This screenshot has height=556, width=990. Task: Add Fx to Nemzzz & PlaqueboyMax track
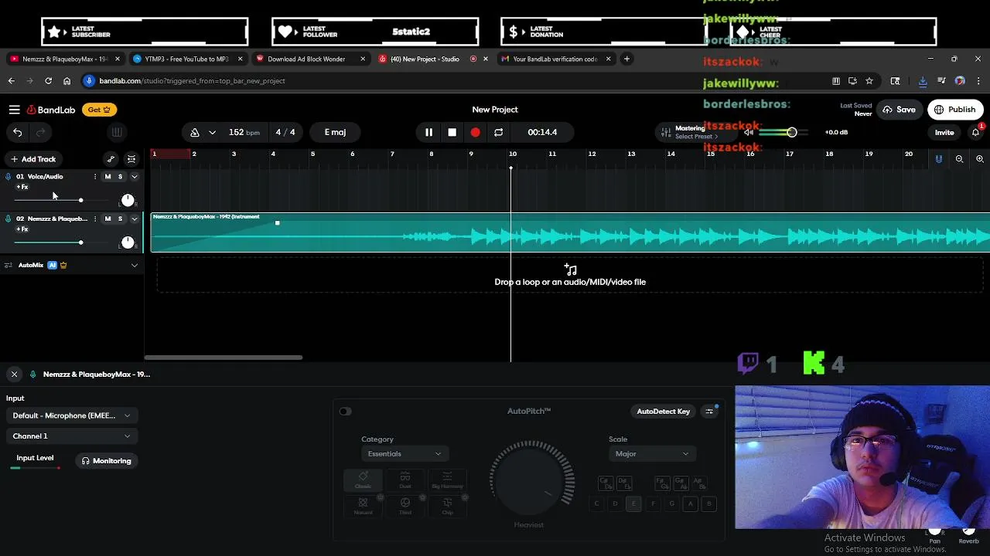(22, 229)
